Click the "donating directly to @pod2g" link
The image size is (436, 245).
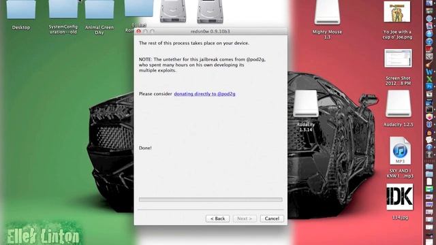tap(204, 94)
